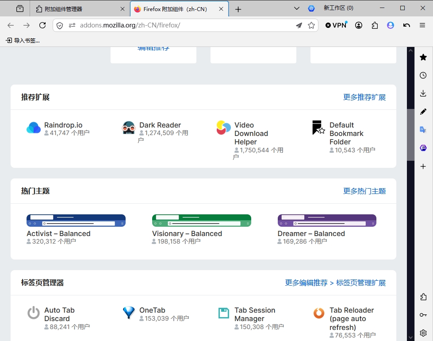Open site permissions info in address bar

[72, 25]
